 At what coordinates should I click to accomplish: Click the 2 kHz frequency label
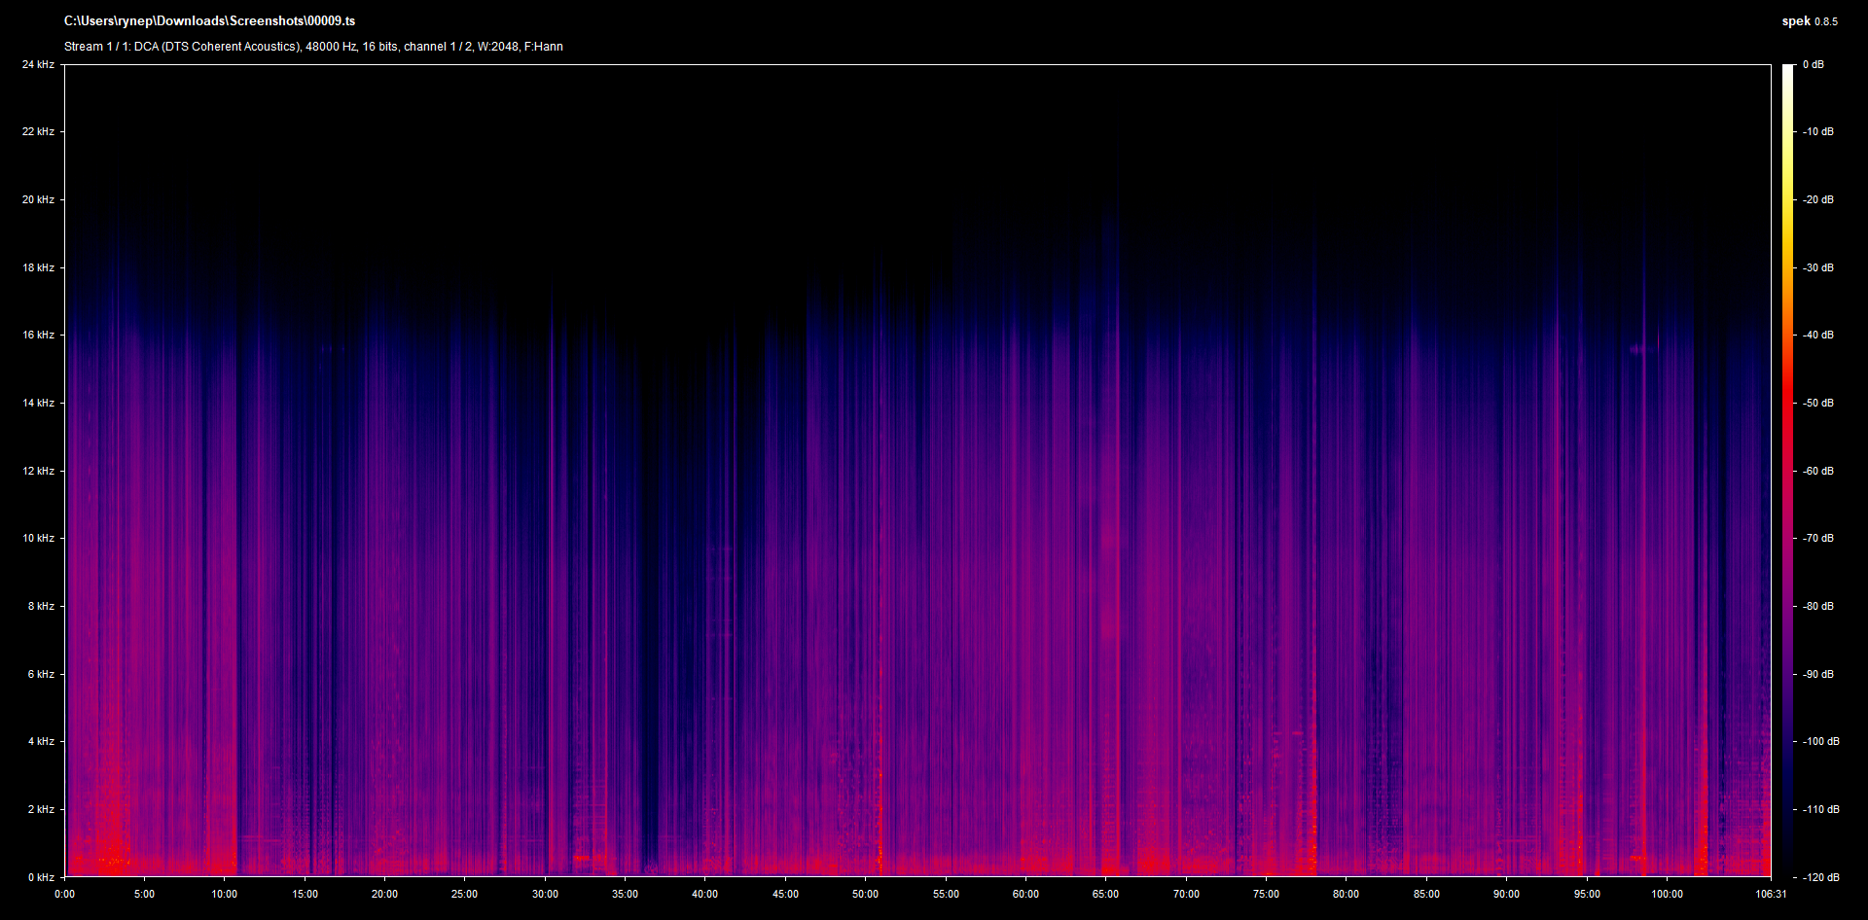point(41,809)
